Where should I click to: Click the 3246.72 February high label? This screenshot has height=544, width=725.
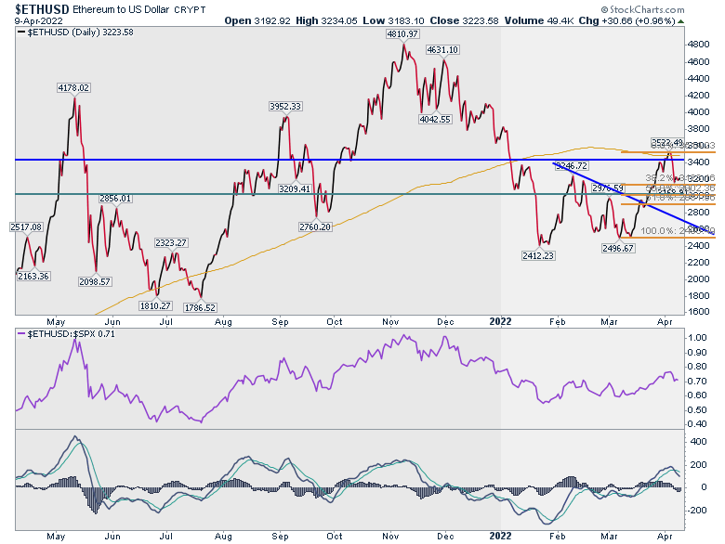click(572, 165)
